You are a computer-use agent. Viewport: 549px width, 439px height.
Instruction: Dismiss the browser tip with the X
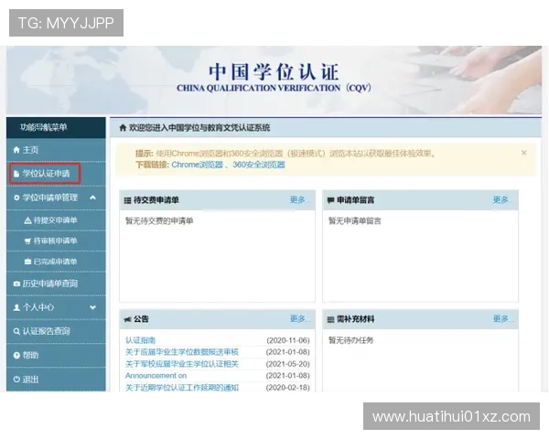click(523, 153)
